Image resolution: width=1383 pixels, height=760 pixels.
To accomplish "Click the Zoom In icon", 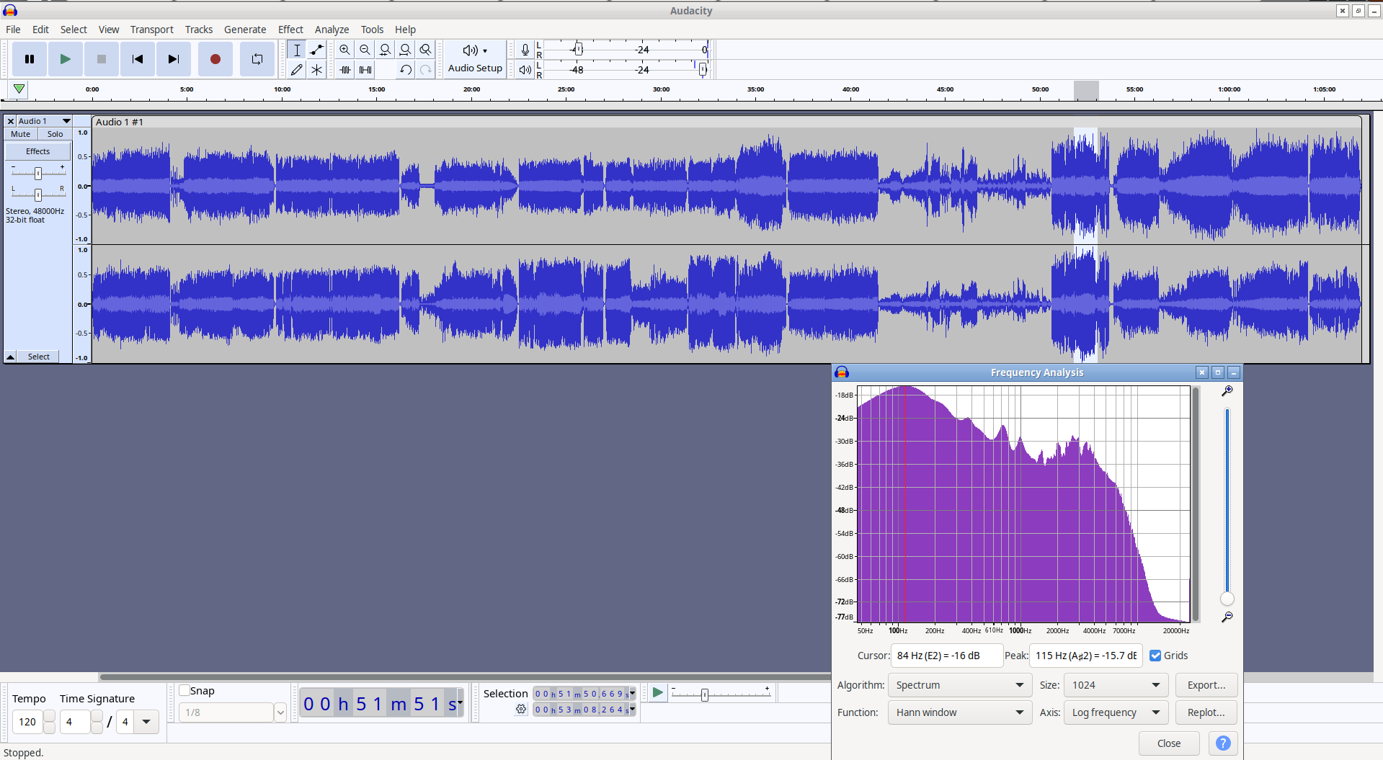I will pos(344,50).
